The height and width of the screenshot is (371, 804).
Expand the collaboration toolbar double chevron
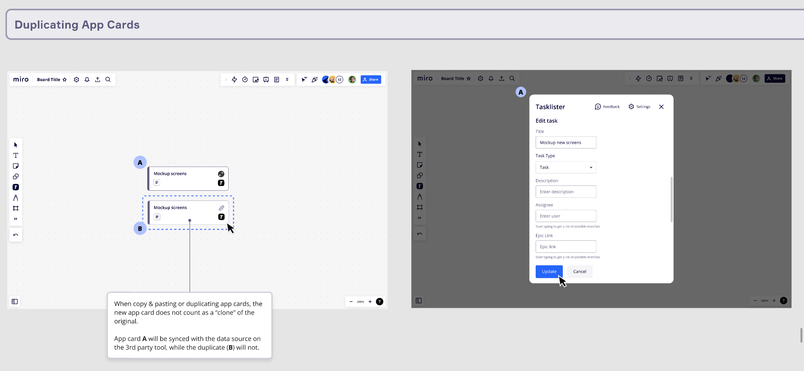(x=287, y=79)
